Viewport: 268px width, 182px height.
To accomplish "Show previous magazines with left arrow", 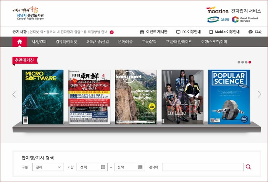I will pyautogui.click(x=14, y=94).
